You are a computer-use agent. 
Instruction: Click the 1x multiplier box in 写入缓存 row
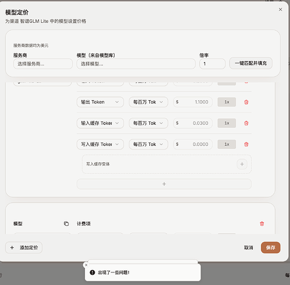[x=227, y=144]
